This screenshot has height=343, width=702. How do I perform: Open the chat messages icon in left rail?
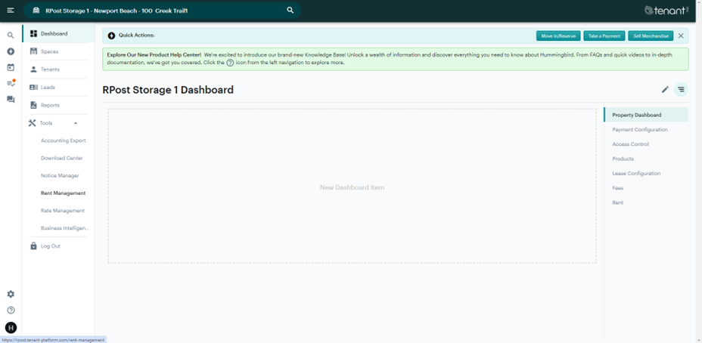pos(11,100)
